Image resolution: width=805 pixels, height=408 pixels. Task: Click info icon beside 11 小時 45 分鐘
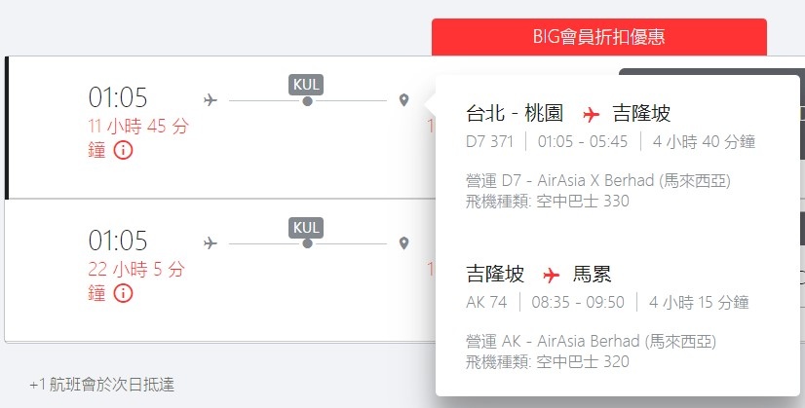[124, 151]
